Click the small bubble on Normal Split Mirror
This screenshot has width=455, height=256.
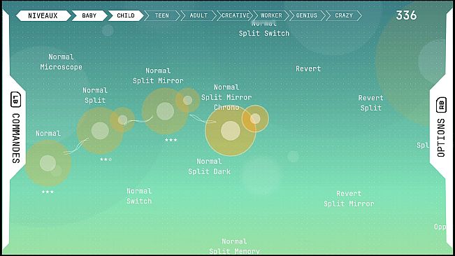click(187, 101)
